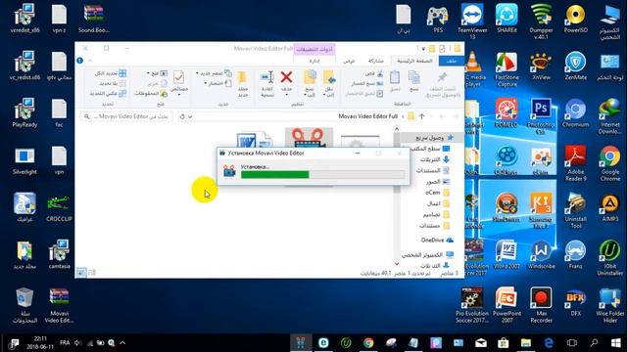Click Pin to Quick access pushpin icon

point(442,77)
